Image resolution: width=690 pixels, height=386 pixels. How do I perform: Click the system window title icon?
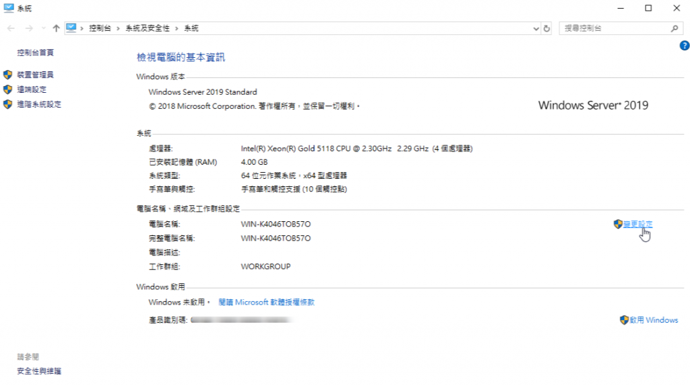pyautogui.click(x=8, y=8)
